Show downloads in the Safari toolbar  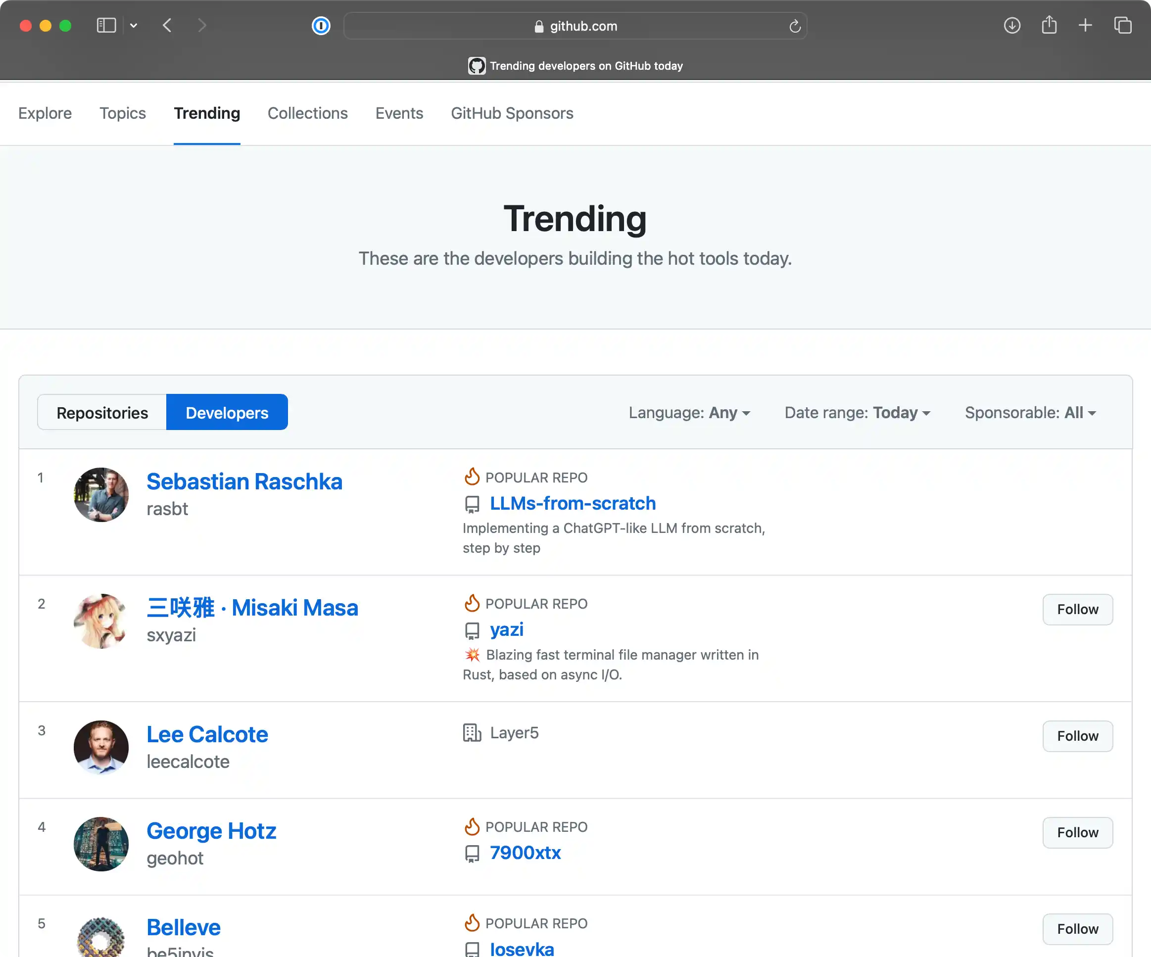[1012, 25]
